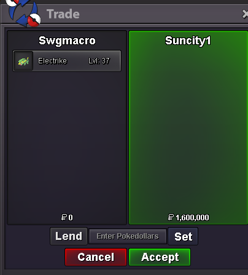The height and width of the screenshot is (275, 248).
Task: Click the red Pokeball in the Trade logo
Action: click(34, 20)
